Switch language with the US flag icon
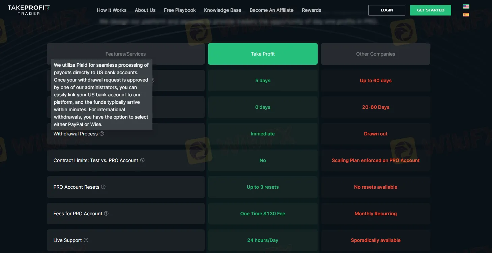This screenshot has height=253, width=492. [466, 7]
